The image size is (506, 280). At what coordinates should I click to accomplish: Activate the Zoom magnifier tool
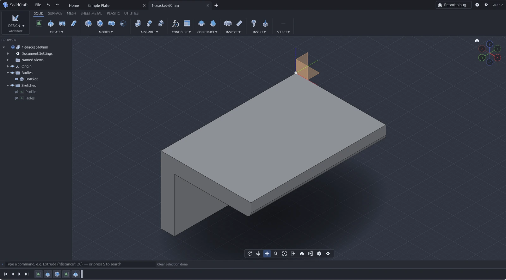point(276,254)
